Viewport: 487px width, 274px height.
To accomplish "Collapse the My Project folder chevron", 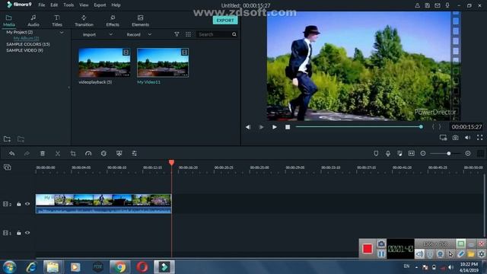I will [x=62, y=32].
